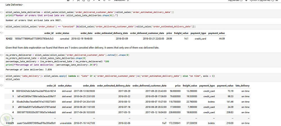This screenshot has height=126, width=281.
Task: Select freight value 7.390000 in row 3
Action: 192,107
